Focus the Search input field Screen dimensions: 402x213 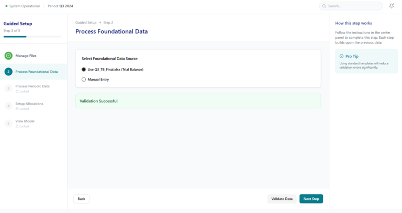[353, 6]
